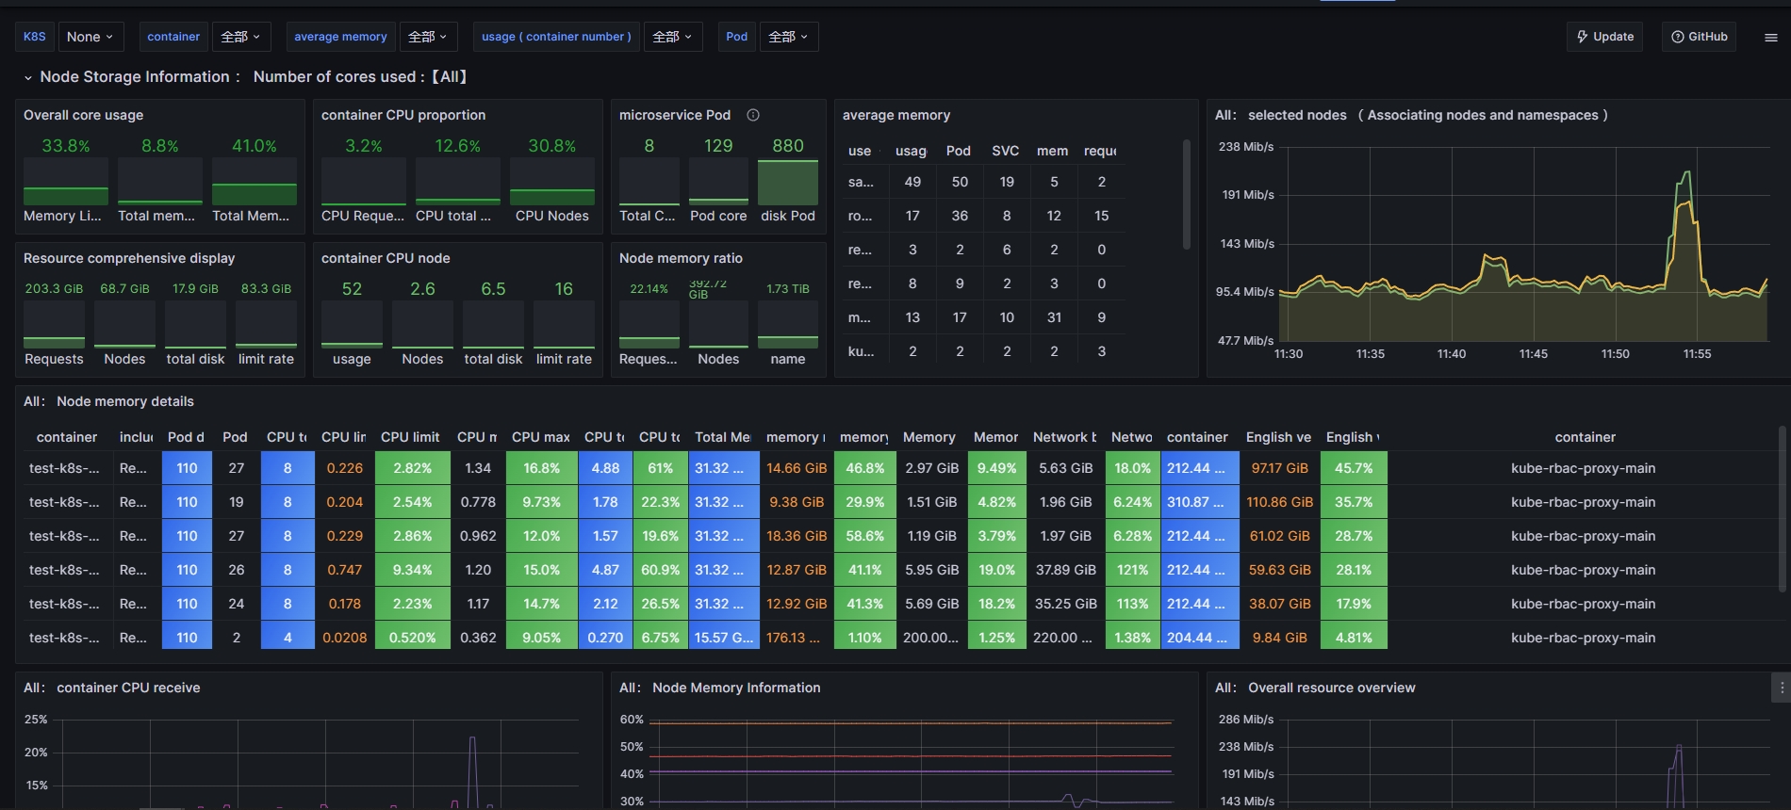Click the 33.8% Memory Li... gauge
The height and width of the screenshot is (810, 1791).
[x=66, y=180]
